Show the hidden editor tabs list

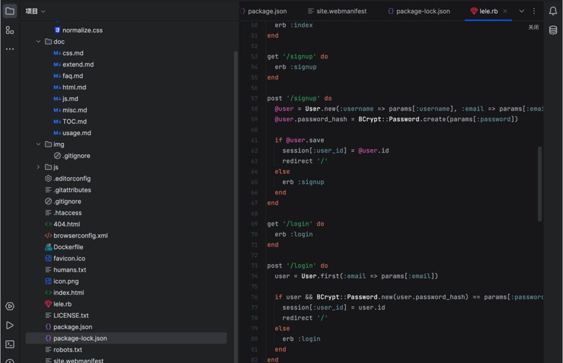[522, 11]
